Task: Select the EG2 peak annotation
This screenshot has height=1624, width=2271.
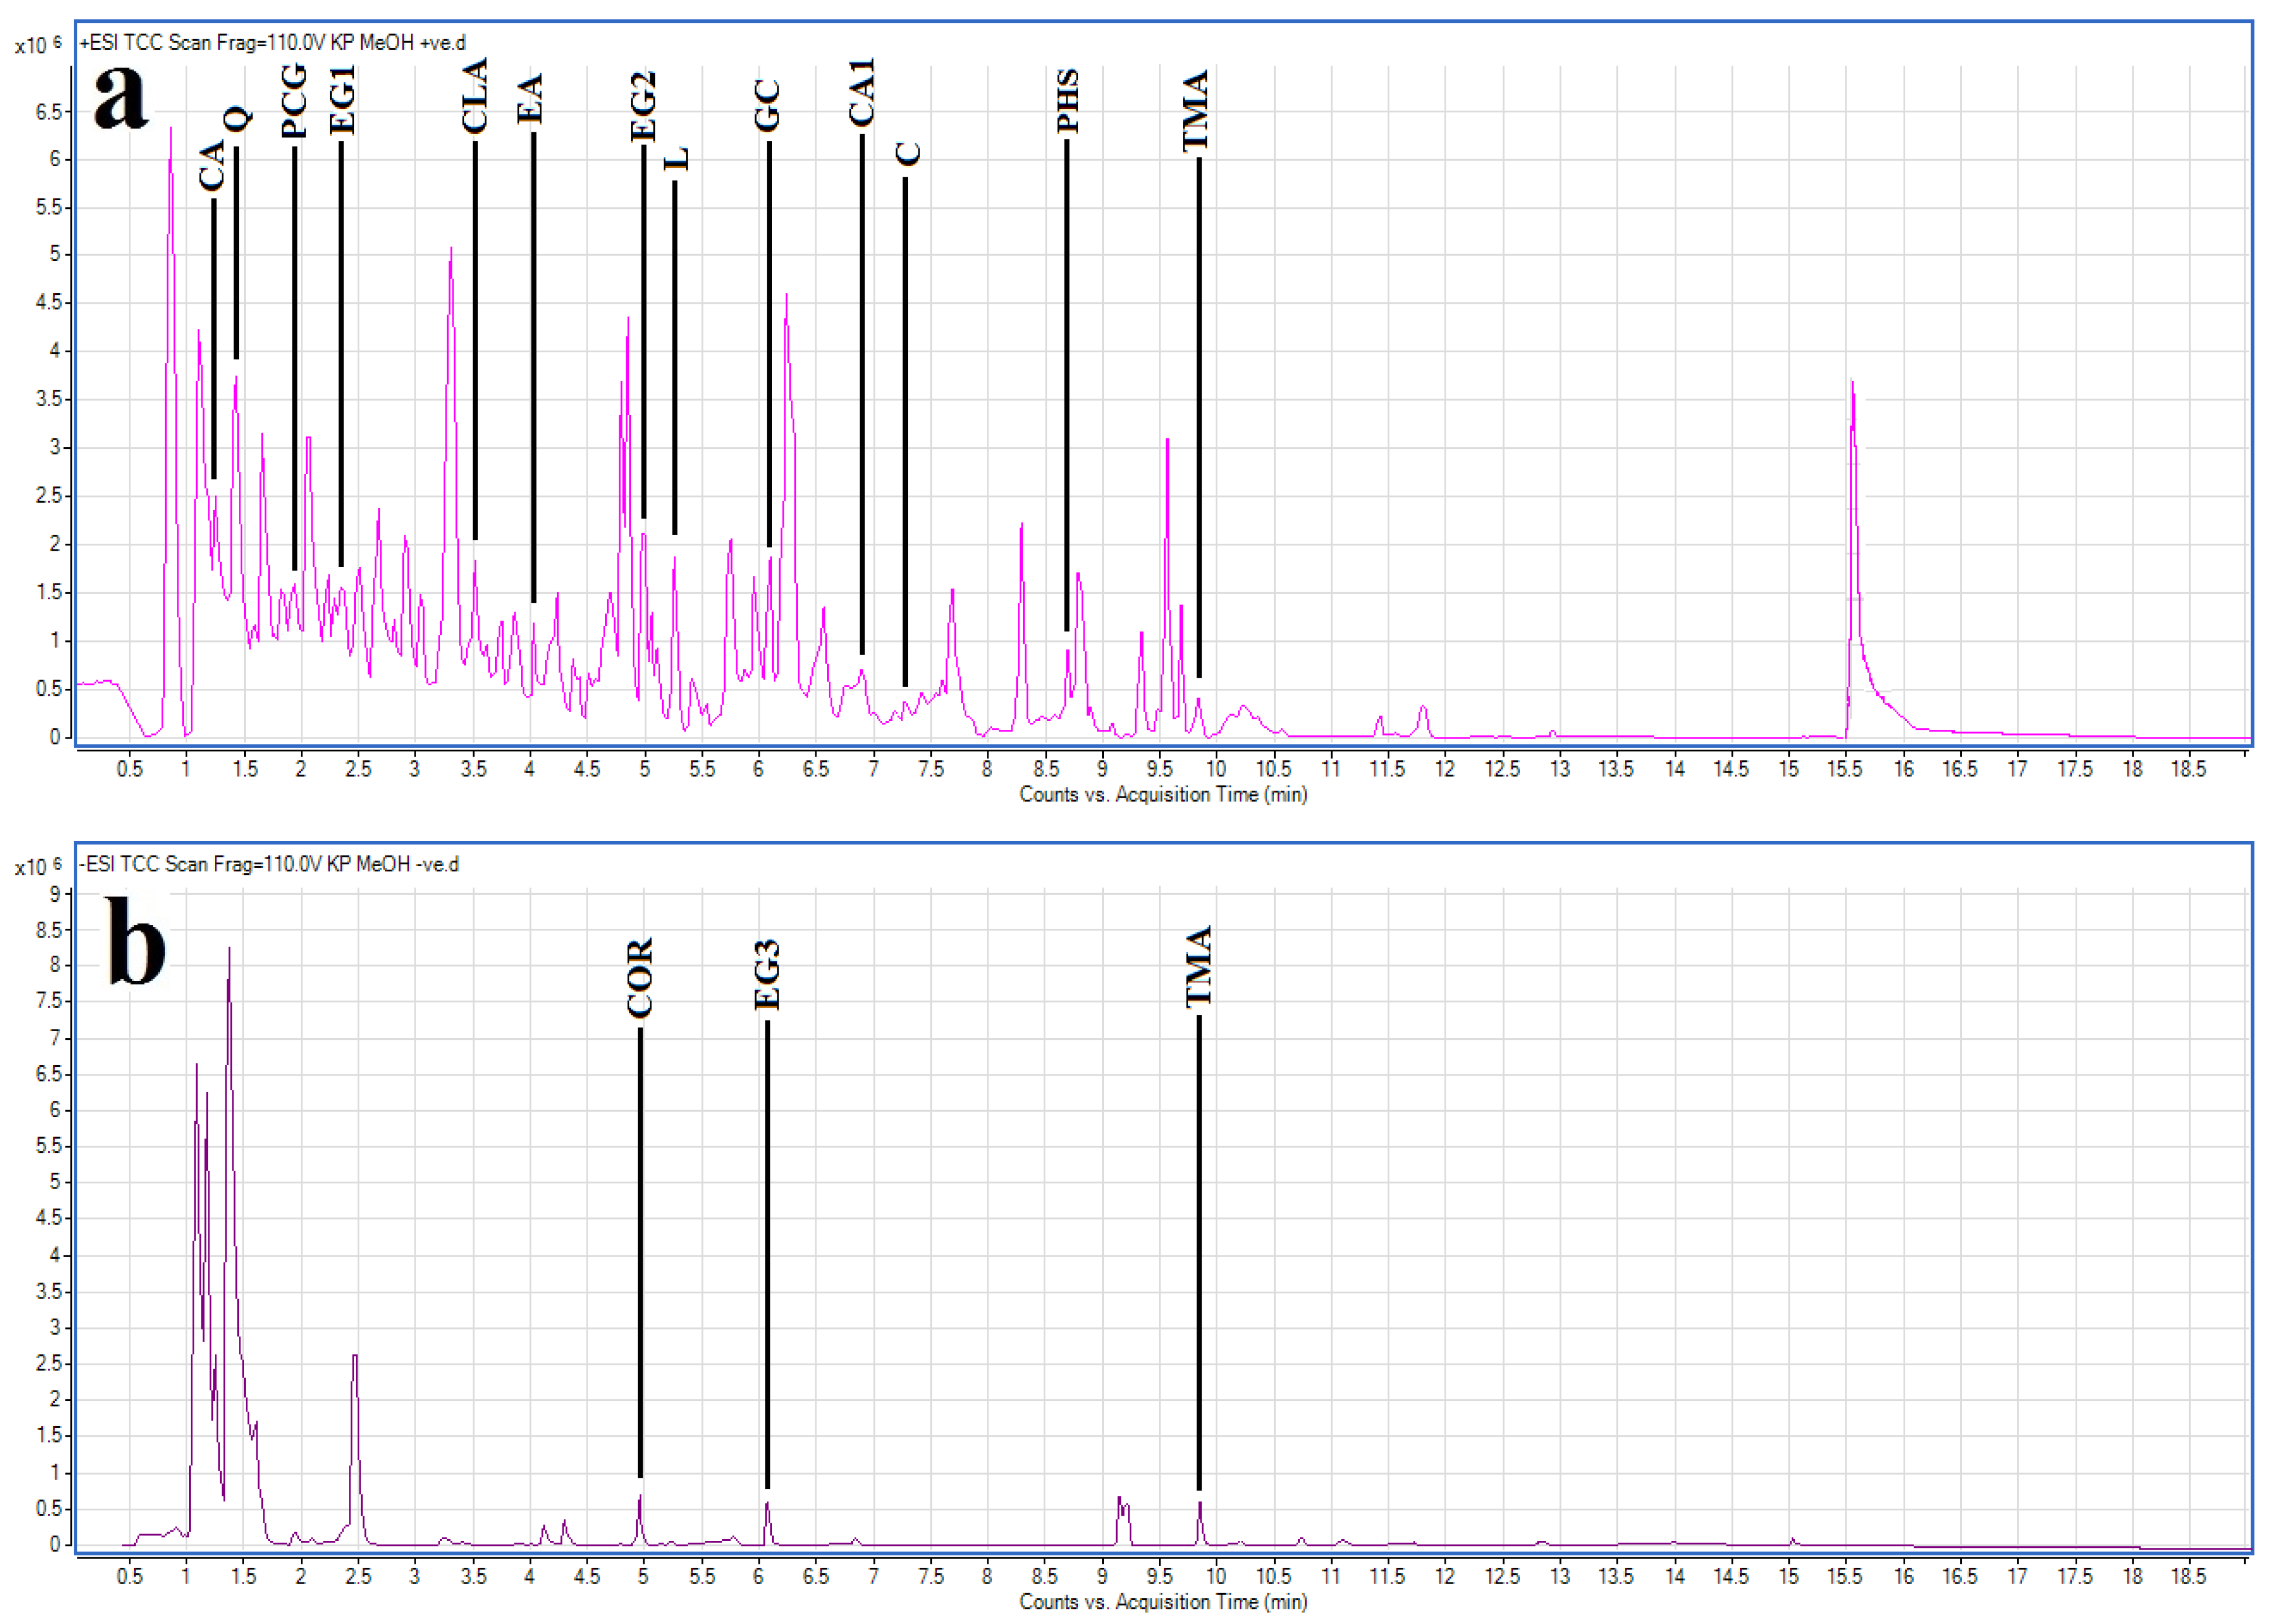Action: click(x=644, y=106)
